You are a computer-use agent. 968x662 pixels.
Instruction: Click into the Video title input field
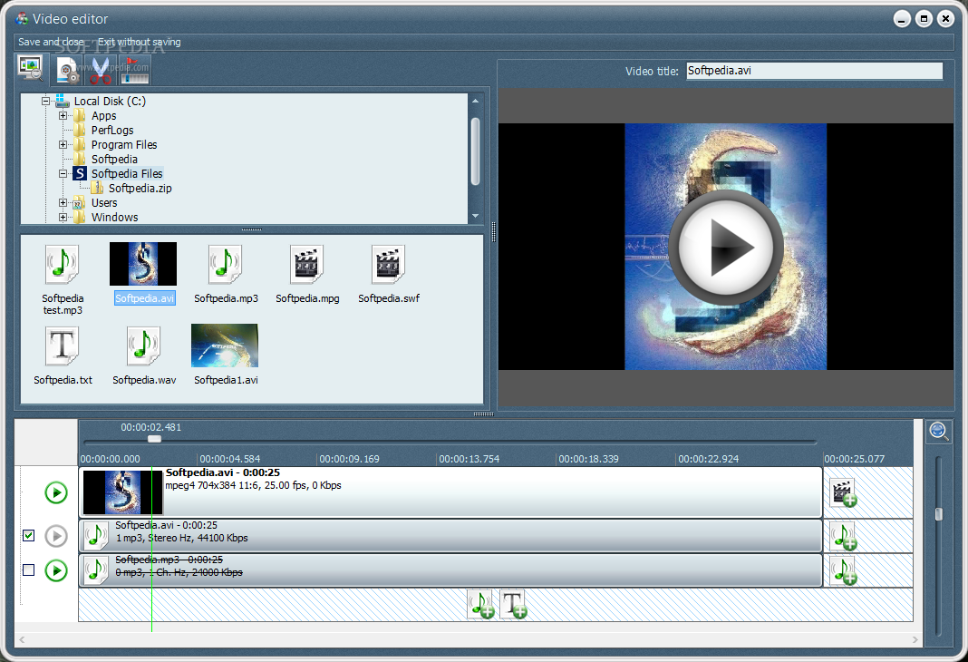[x=814, y=71]
